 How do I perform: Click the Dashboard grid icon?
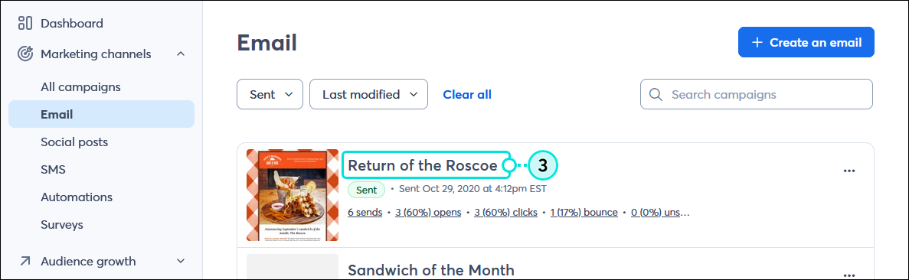(25, 23)
